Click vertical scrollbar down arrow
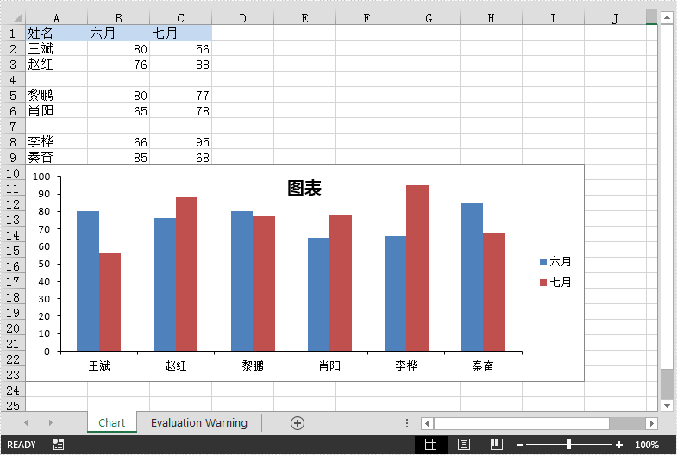Image resolution: width=677 pixels, height=455 pixels. [667, 405]
